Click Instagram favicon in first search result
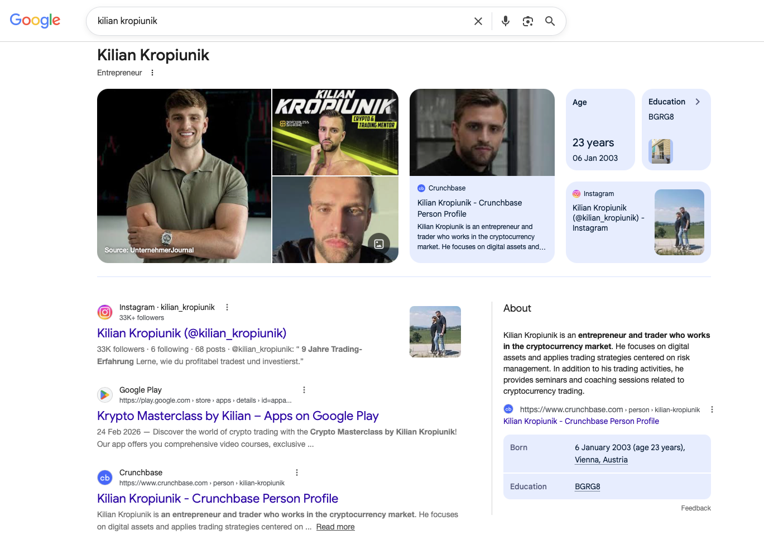 pos(105,312)
